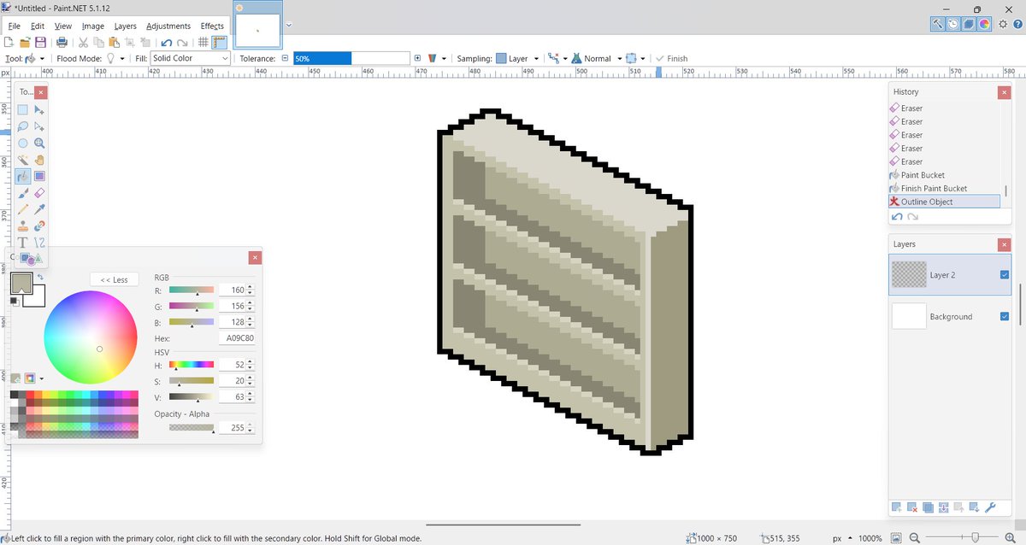1026x545 pixels.
Task: Click the primary color swatch
Action: click(x=21, y=283)
